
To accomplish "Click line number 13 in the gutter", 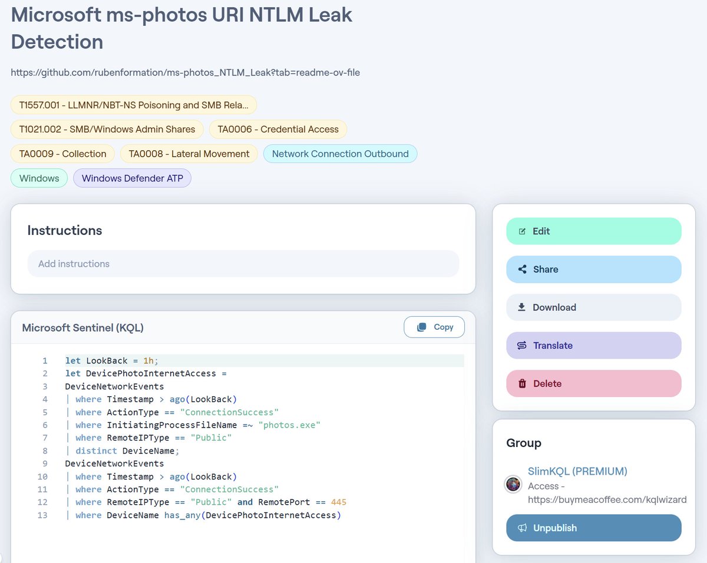I will coord(42,515).
